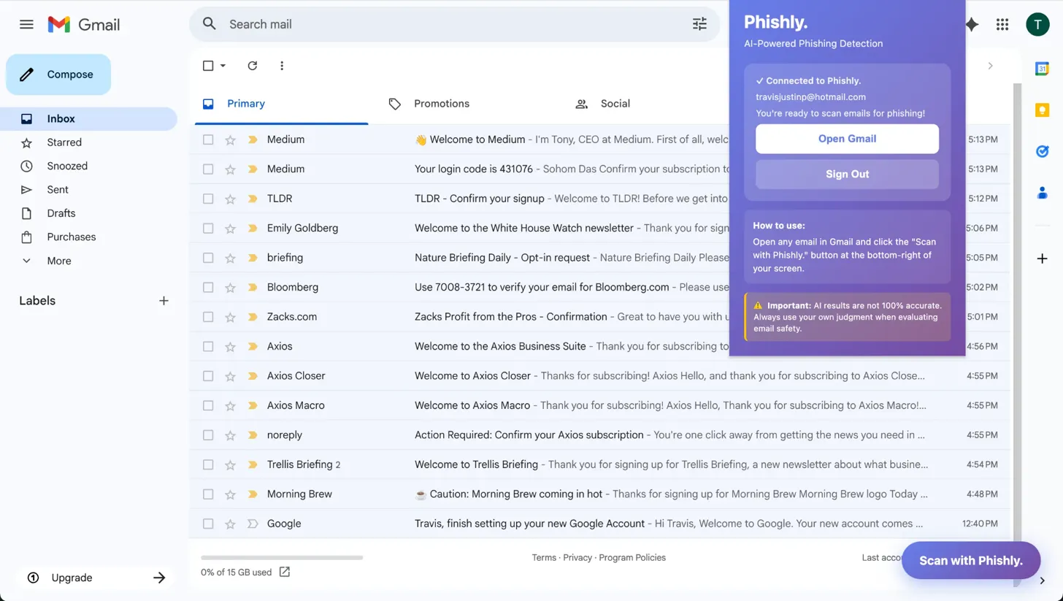Sign out of the Phishly extension
This screenshot has height=601, width=1063.
tap(847, 174)
